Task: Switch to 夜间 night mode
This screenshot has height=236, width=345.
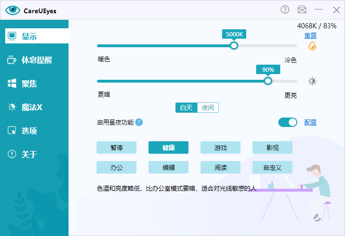Action: pos(207,108)
